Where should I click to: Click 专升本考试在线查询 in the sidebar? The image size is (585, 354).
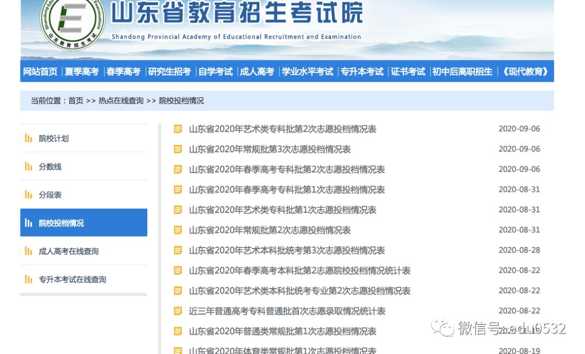[x=72, y=279]
